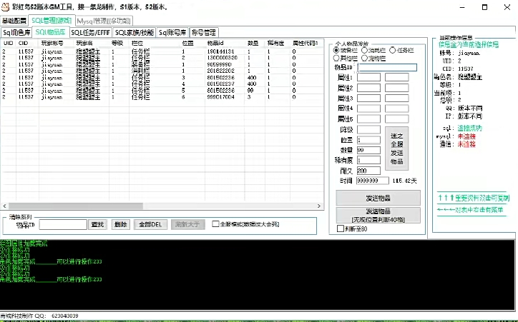Click the 等级 column header
518x322 pixels.
(x=119, y=43)
